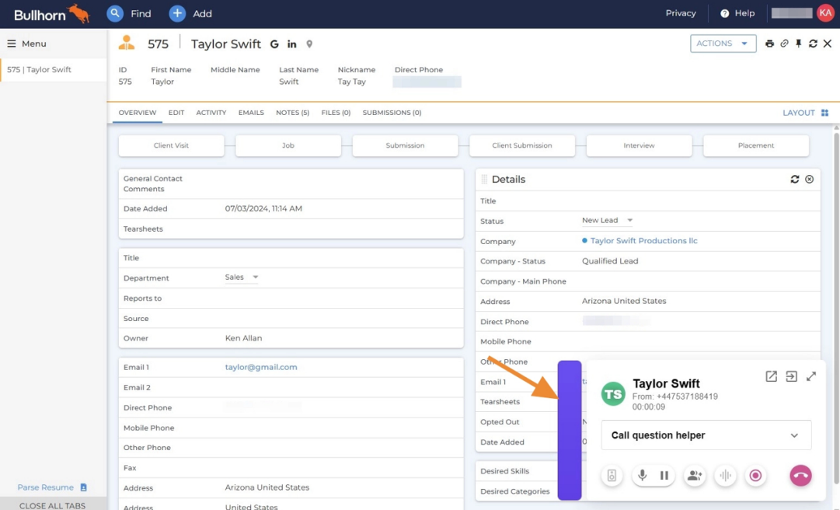Click the Date Added value 07/03/2024, 11:14 AM
The image size is (840, 510).
tap(263, 208)
